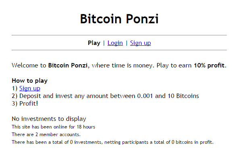Image resolution: width=237 pixels, height=155 pixels.
Task: Click the 'where time is money' phrase
Action: pyautogui.click(x=122, y=66)
